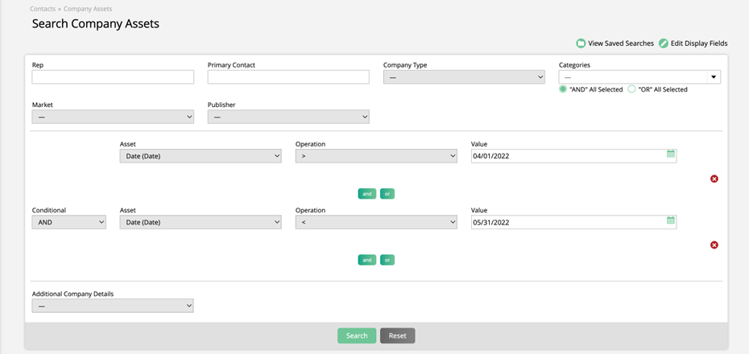Click the Edit Display Fields pencil icon
The height and width of the screenshot is (354, 749).
[664, 43]
